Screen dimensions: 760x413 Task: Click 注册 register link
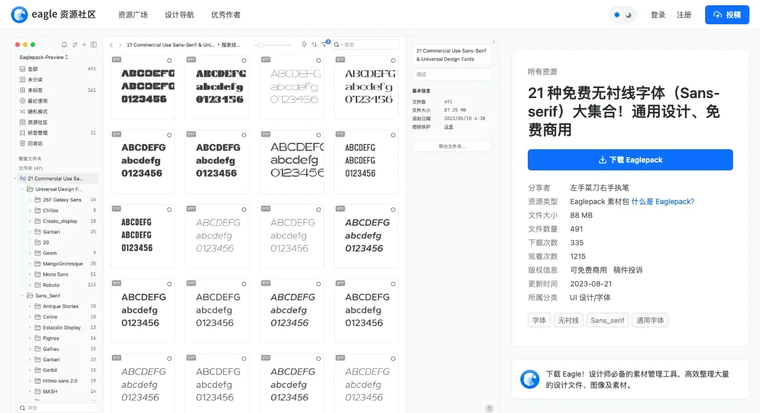684,15
